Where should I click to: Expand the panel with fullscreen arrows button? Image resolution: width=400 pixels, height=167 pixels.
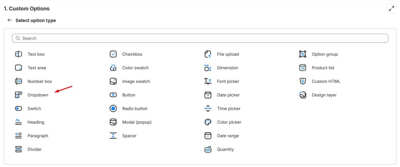pyautogui.click(x=391, y=9)
